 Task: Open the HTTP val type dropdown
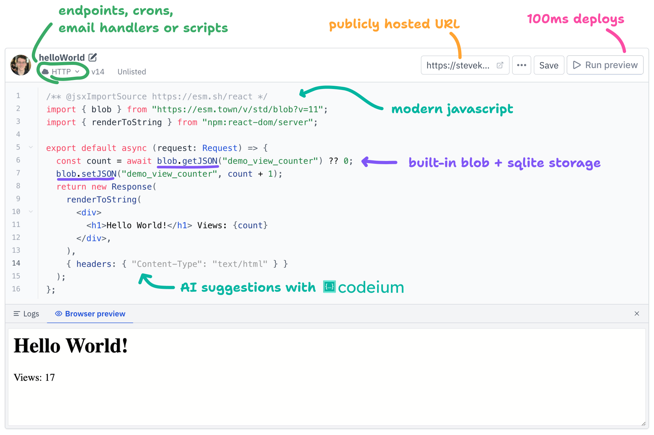(77, 71)
